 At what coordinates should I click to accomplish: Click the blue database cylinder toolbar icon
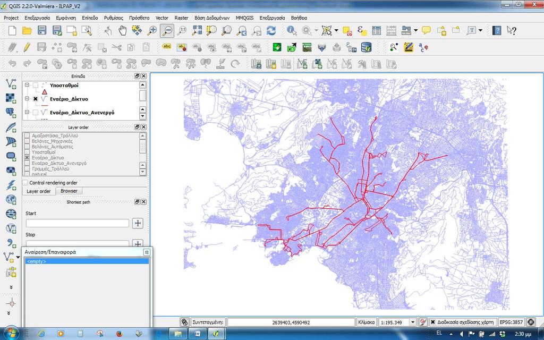367,47
